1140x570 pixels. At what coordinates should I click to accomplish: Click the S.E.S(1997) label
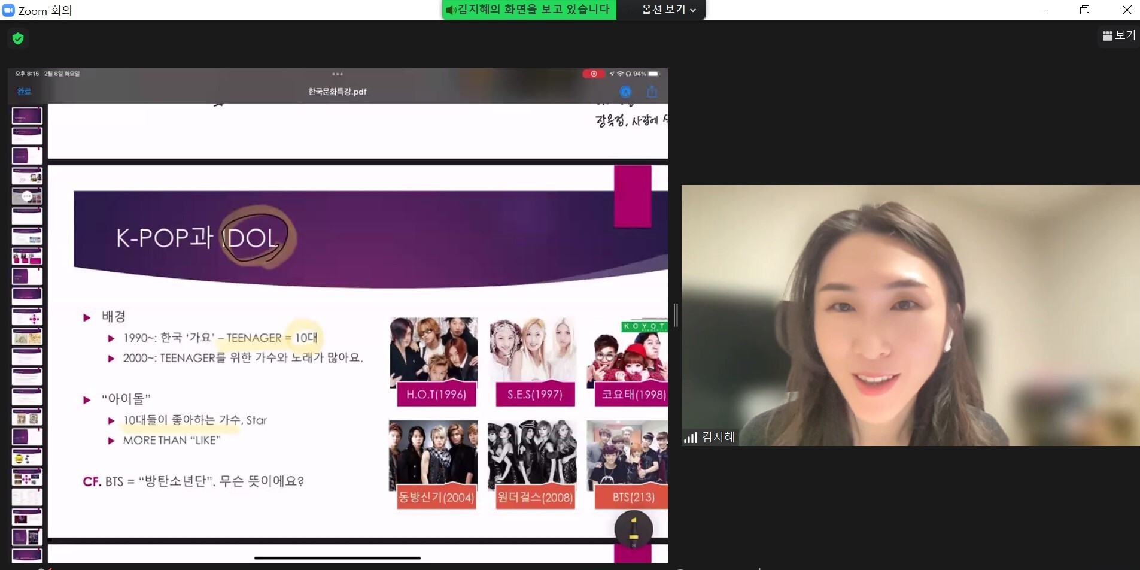click(x=535, y=395)
